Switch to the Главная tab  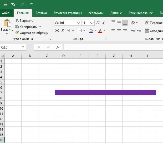tap(23, 13)
